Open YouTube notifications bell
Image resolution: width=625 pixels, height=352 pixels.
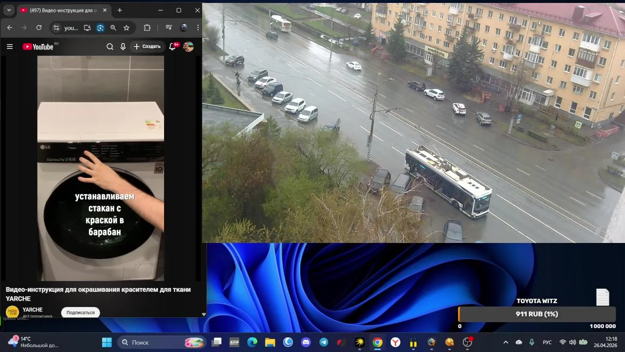(172, 46)
